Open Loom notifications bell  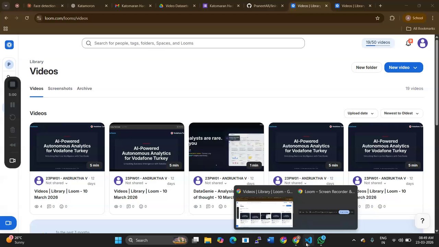[x=408, y=43]
